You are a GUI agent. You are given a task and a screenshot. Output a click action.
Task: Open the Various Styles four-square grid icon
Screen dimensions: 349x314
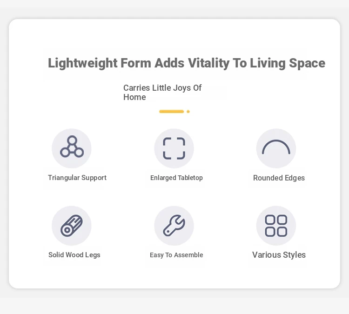click(x=276, y=226)
